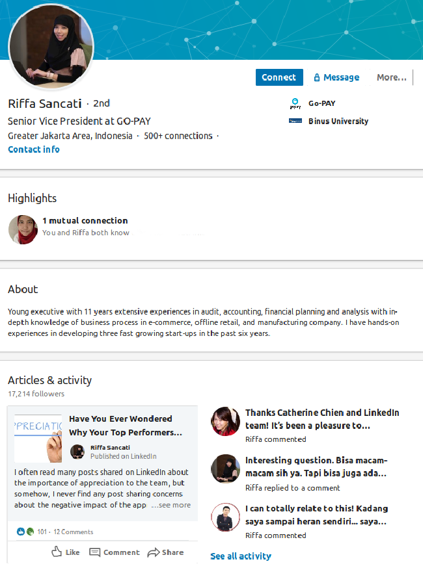View Contact info

pyautogui.click(x=33, y=149)
